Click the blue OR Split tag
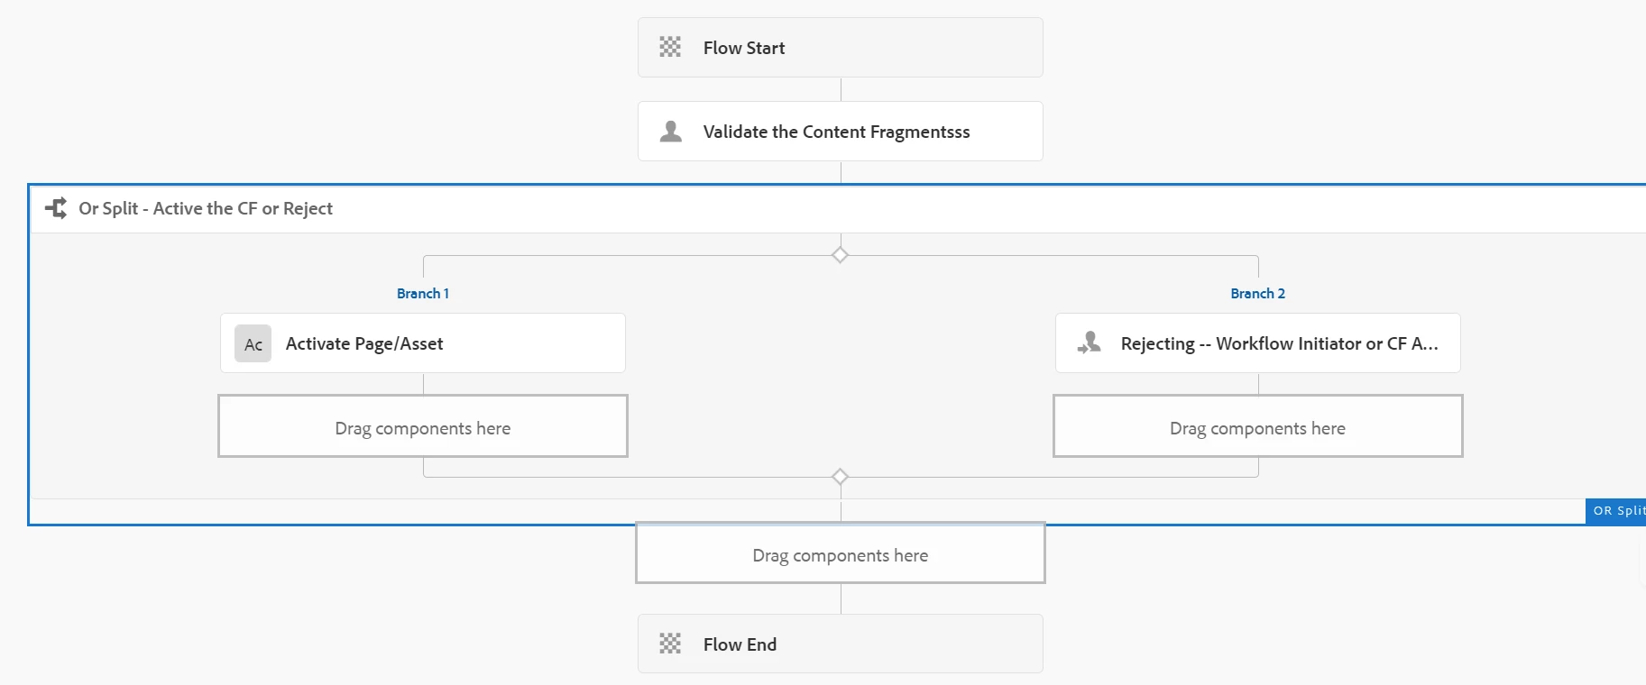Viewport: 1646px width, 685px height. point(1617,510)
